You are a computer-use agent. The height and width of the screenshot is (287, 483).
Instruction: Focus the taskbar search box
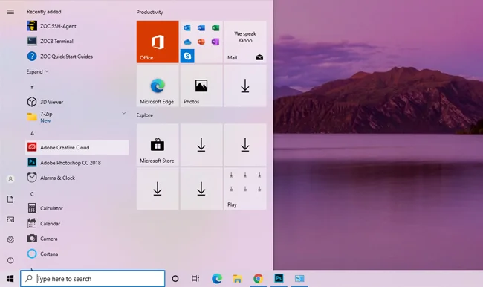[x=93, y=279]
